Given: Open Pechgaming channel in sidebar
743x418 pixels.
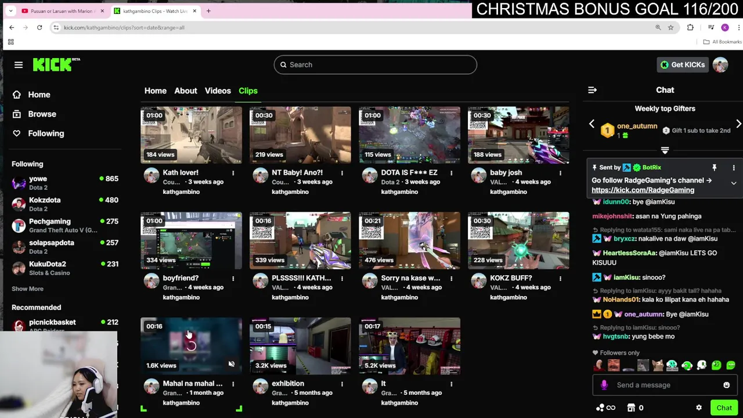Looking at the screenshot, I should [65, 225].
